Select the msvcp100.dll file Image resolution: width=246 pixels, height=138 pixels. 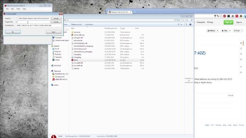pyautogui.click(x=78, y=63)
